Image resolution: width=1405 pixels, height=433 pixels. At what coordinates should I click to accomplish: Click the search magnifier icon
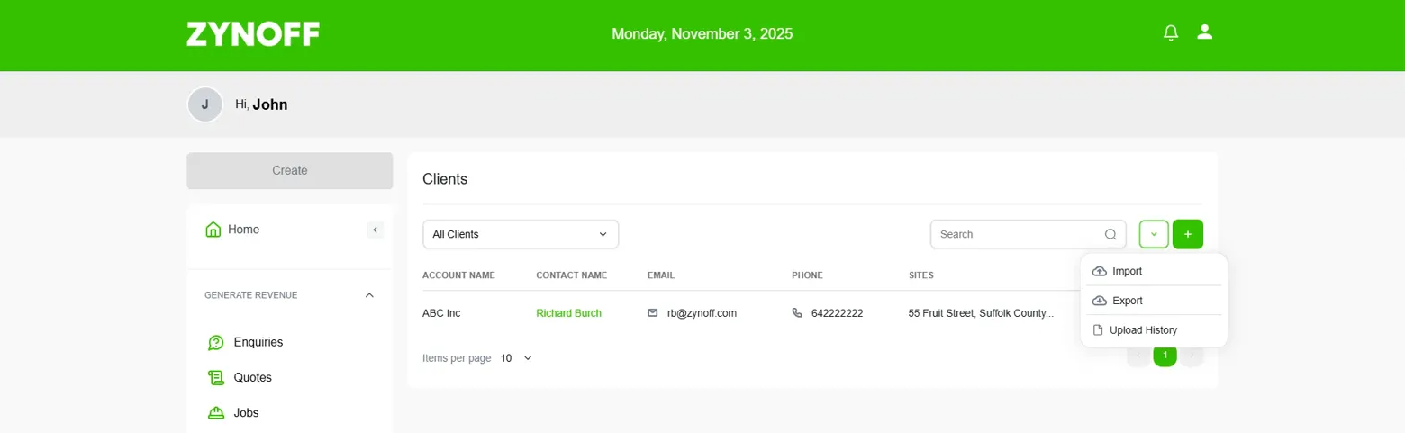point(1110,234)
